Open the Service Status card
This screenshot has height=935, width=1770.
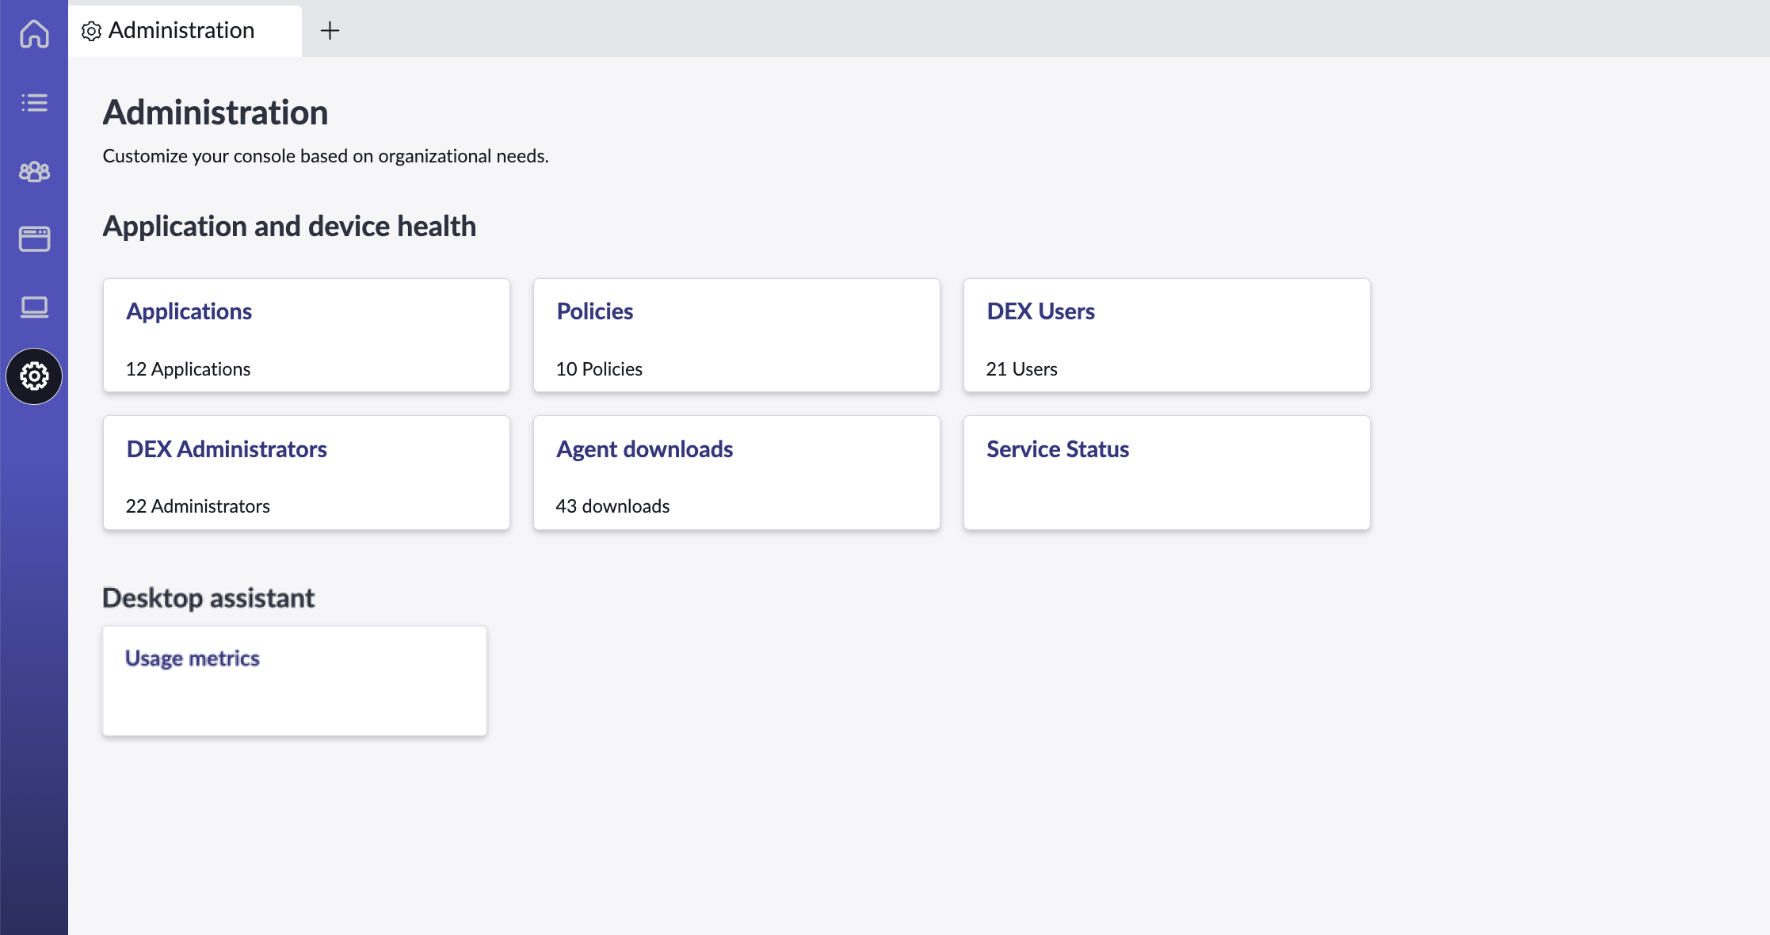pyautogui.click(x=1167, y=473)
